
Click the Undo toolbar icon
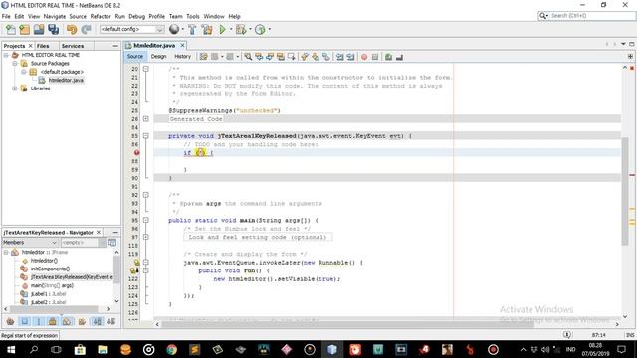[x=72, y=29]
